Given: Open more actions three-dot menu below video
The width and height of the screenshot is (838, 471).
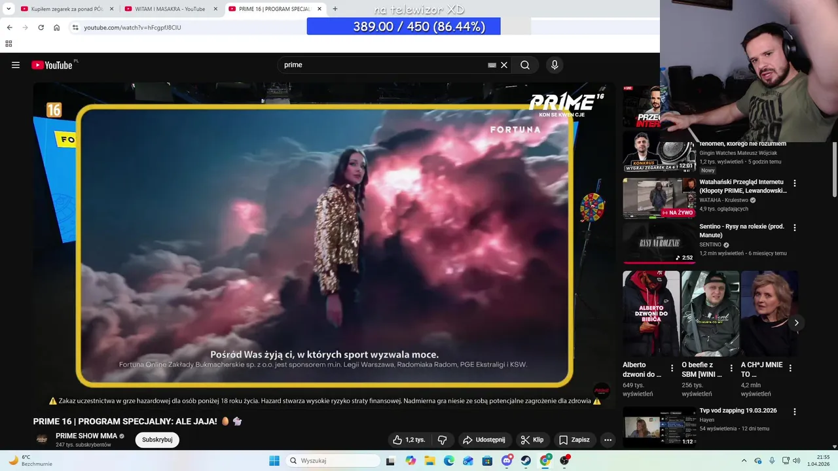Looking at the screenshot, I should [608, 440].
